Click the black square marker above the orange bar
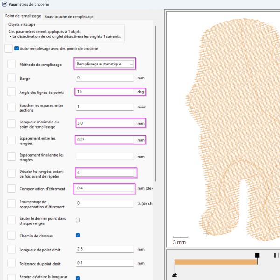The width and height of the screenshot is (280, 280). pyautogui.click(x=257, y=255)
